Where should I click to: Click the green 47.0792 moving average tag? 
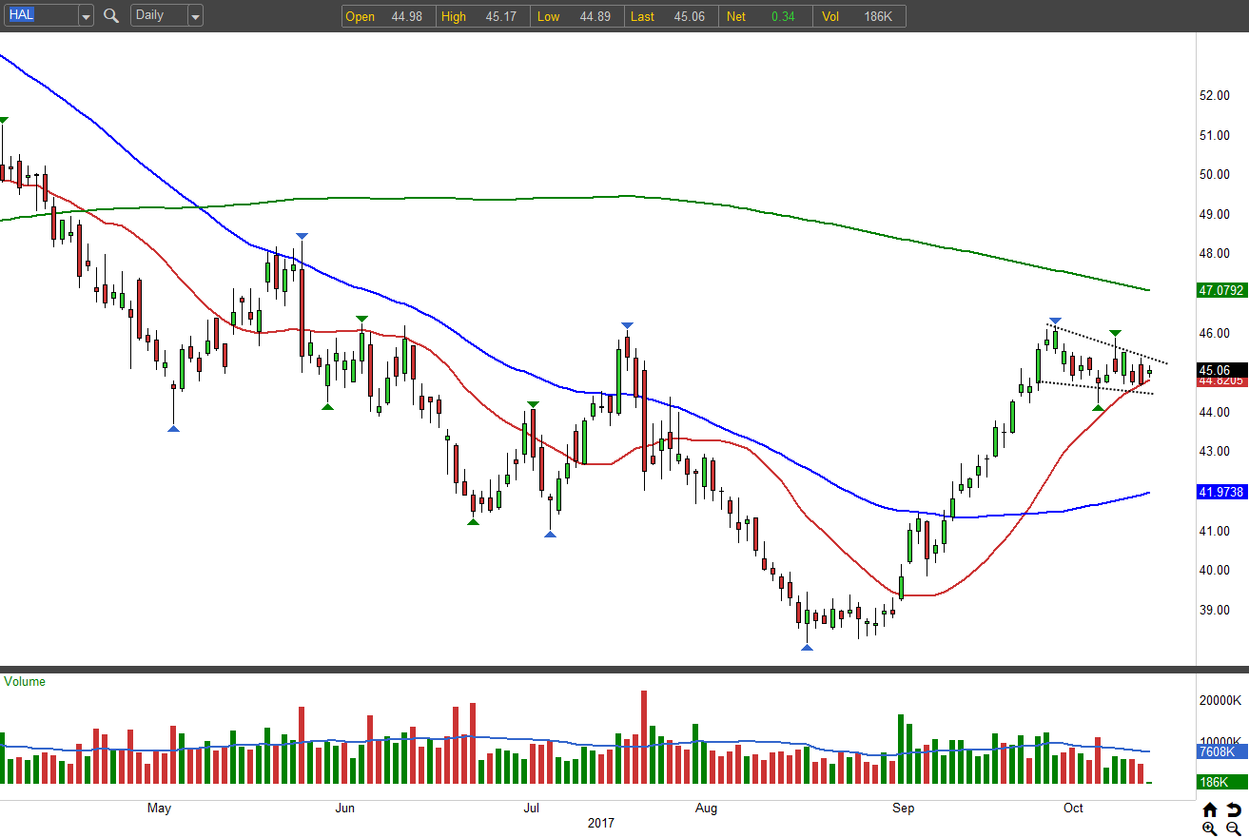click(x=1221, y=291)
